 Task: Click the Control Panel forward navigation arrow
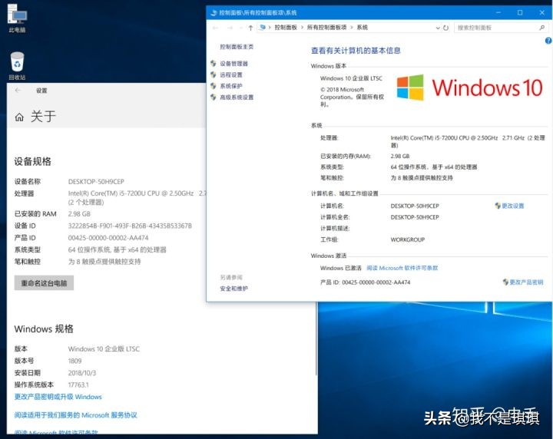point(230,28)
